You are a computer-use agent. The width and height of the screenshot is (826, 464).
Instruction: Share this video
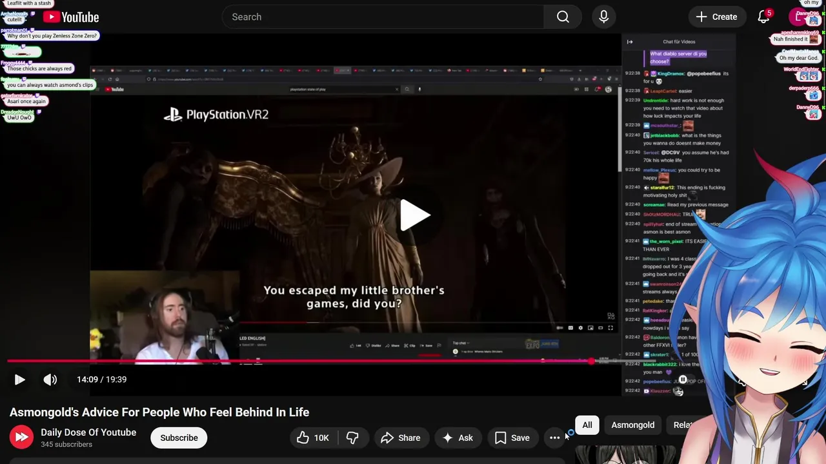[x=401, y=438]
